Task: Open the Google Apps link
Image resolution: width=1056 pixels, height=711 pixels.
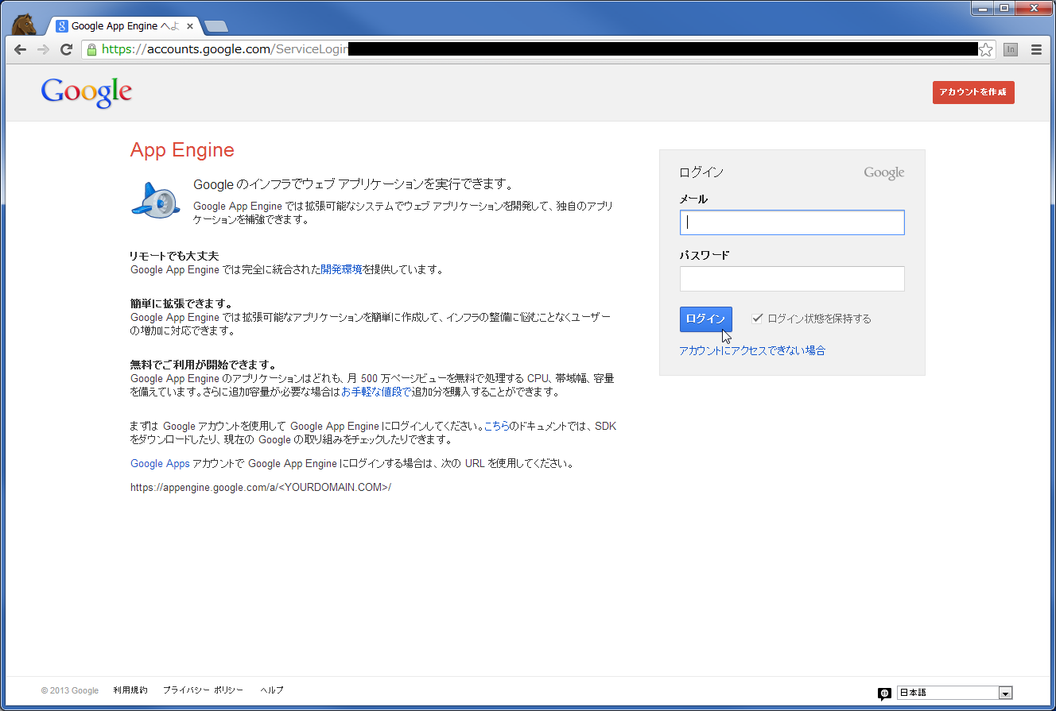Action: point(160,464)
